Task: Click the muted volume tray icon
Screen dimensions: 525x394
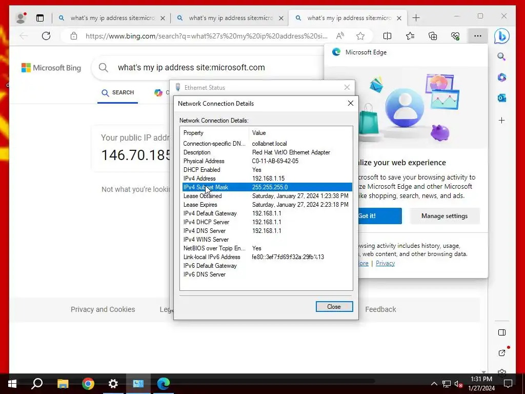Action: point(458,384)
